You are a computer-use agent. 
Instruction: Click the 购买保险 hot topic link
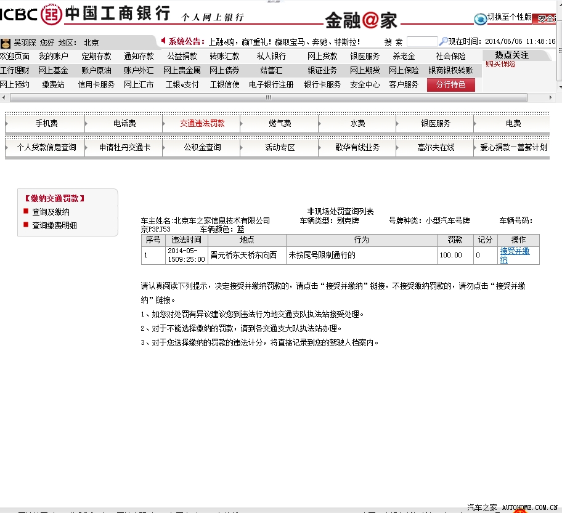pyautogui.click(x=500, y=64)
